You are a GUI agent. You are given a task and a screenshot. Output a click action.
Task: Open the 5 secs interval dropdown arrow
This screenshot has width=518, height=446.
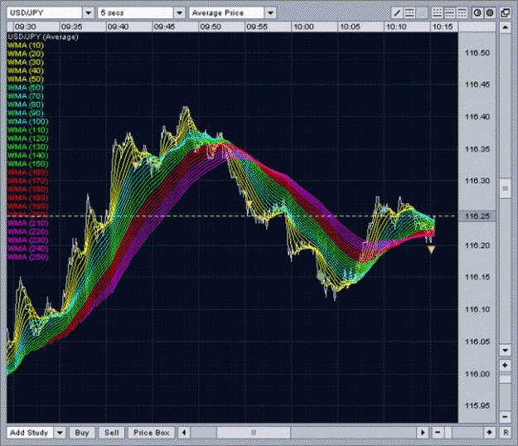(179, 13)
